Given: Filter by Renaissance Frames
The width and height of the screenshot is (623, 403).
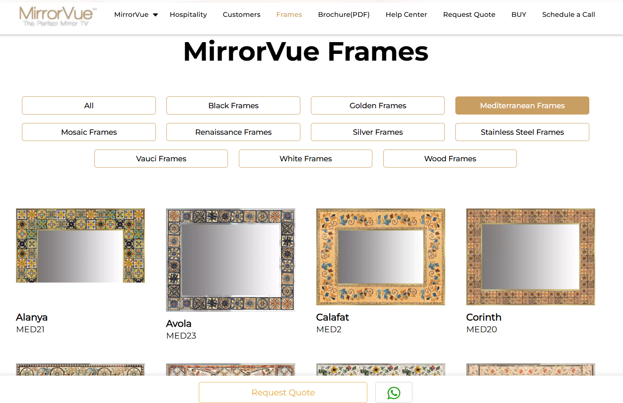Looking at the screenshot, I should [233, 132].
